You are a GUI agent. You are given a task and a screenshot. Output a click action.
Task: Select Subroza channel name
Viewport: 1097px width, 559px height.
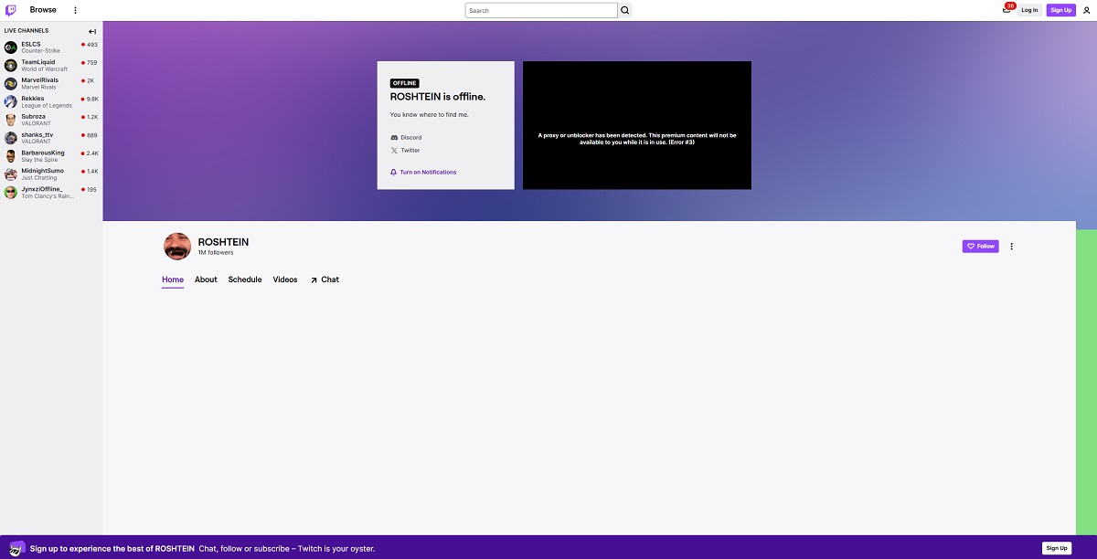(x=34, y=116)
